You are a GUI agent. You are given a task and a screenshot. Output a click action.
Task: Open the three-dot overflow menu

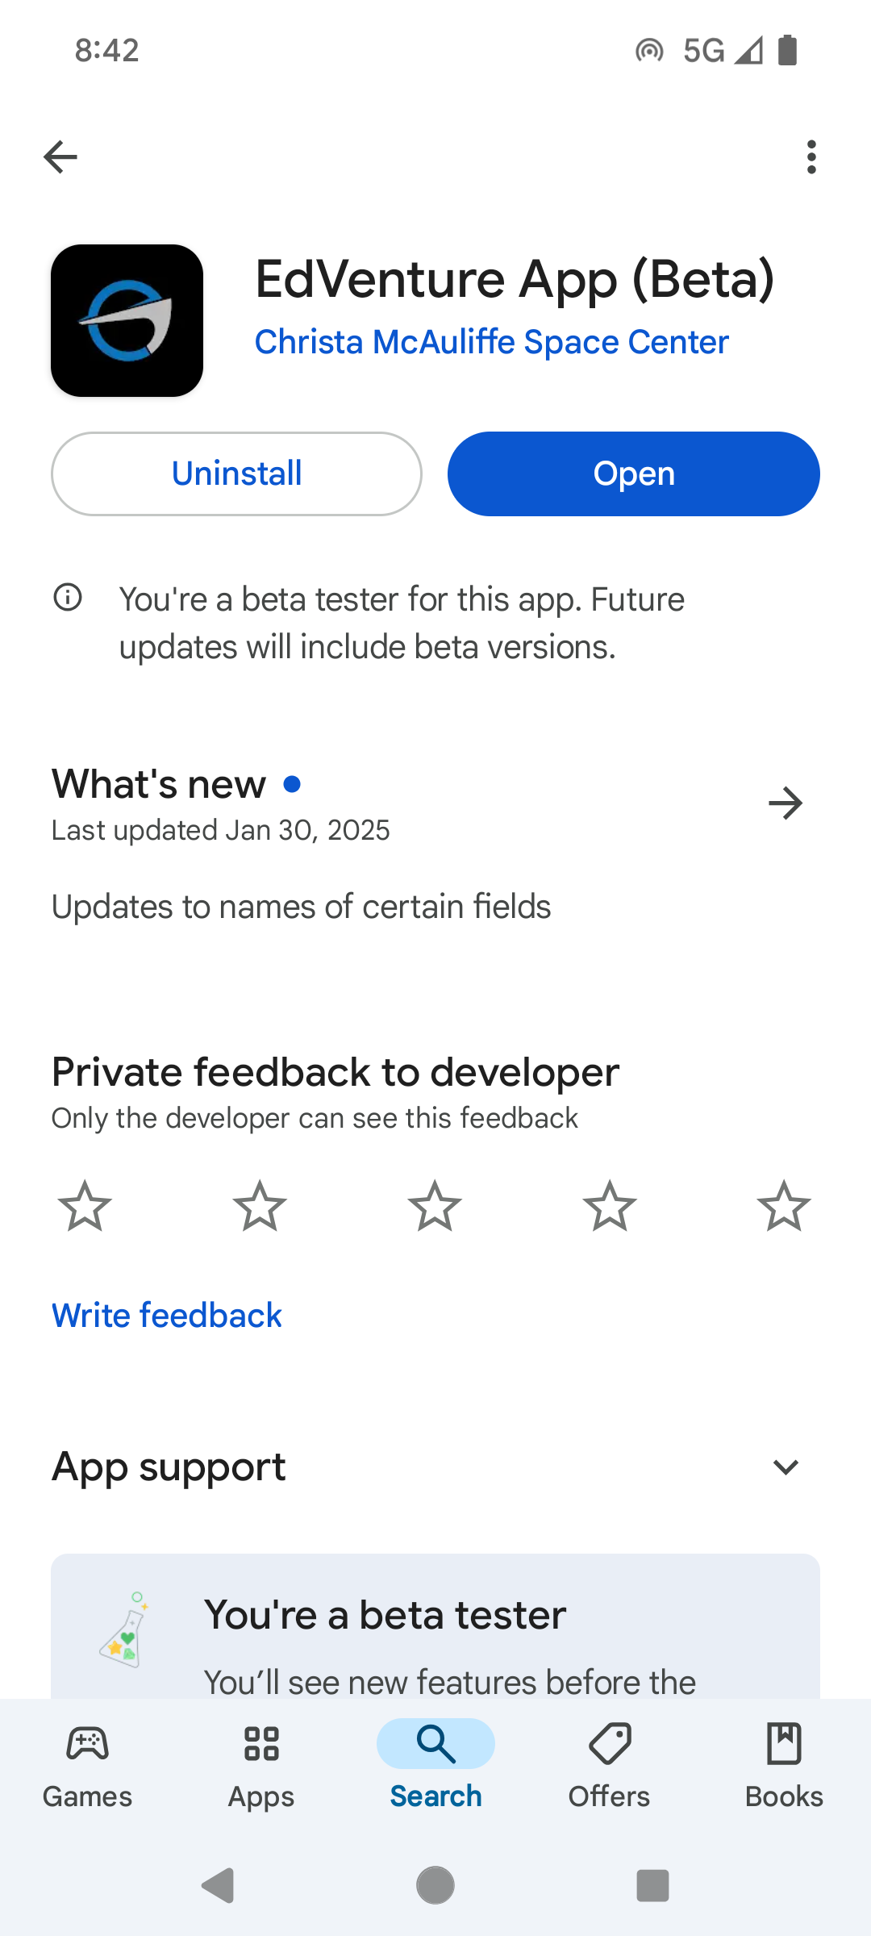point(811,156)
